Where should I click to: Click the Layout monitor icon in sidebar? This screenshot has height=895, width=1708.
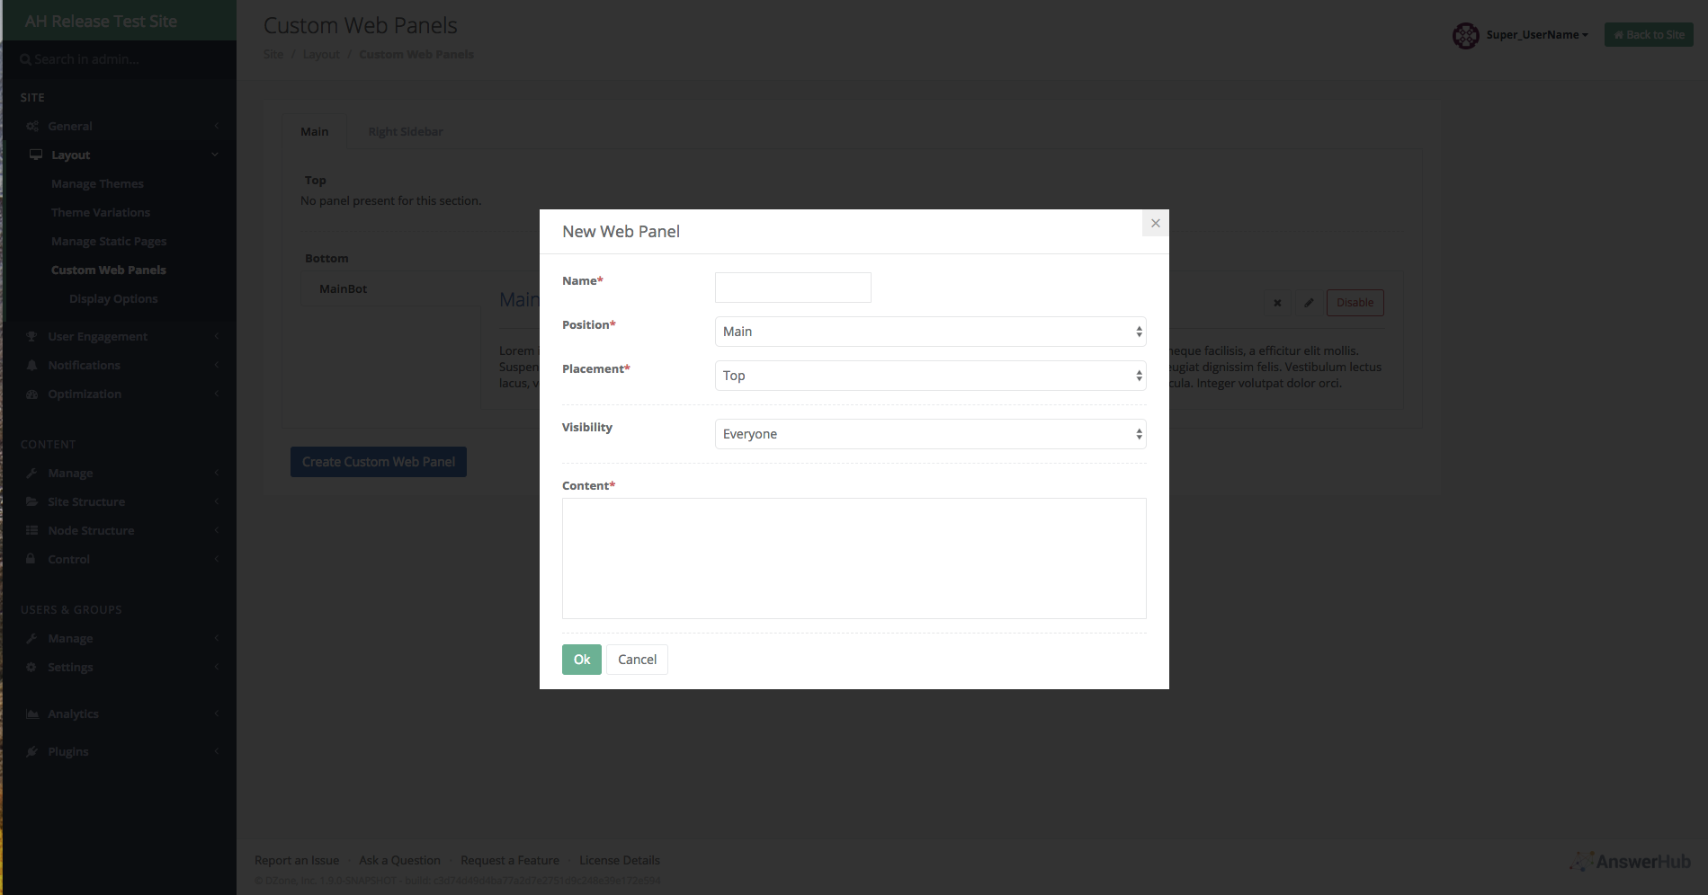36,155
